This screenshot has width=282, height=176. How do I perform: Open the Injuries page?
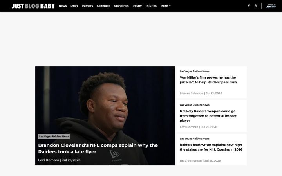tap(151, 6)
